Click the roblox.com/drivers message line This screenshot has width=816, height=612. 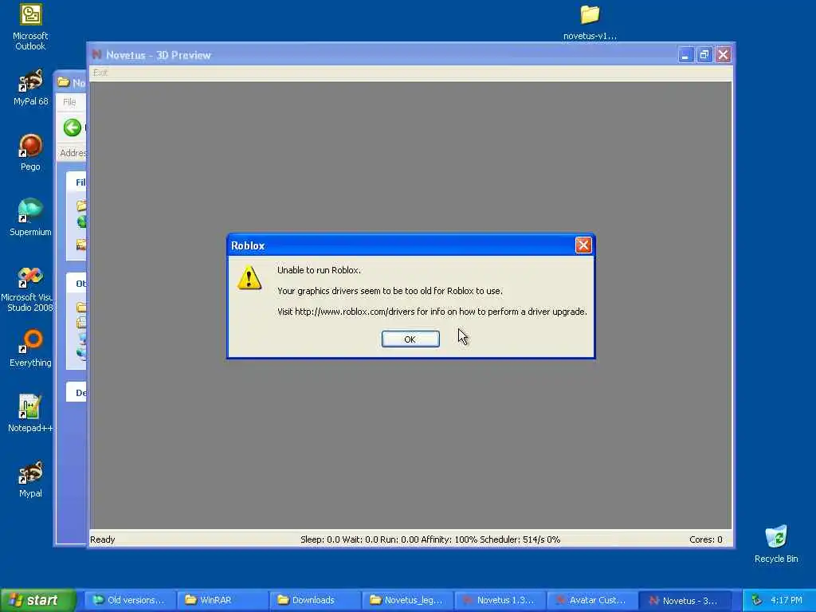(x=432, y=312)
